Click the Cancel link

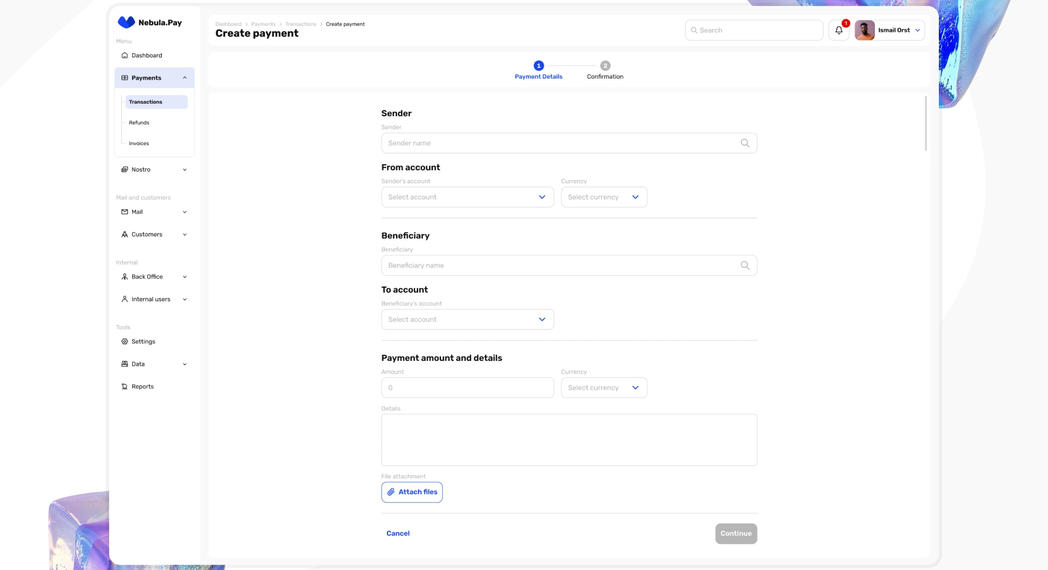[x=398, y=533]
